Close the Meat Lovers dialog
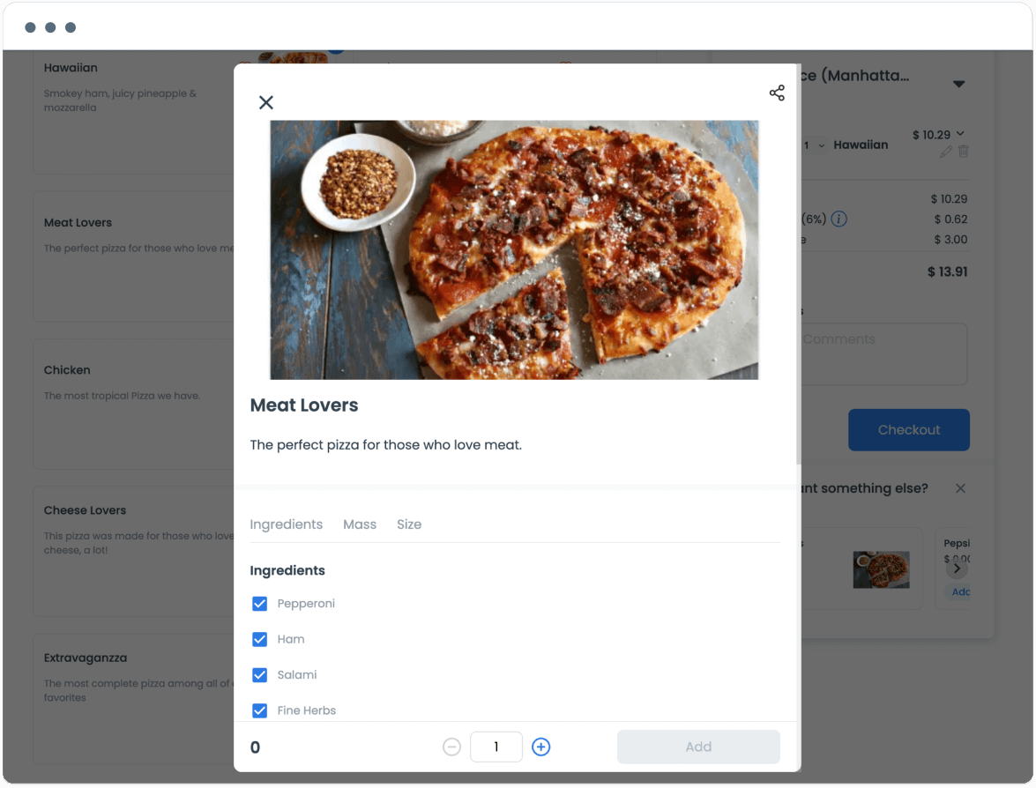The height and width of the screenshot is (788, 1036). point(265,102)
